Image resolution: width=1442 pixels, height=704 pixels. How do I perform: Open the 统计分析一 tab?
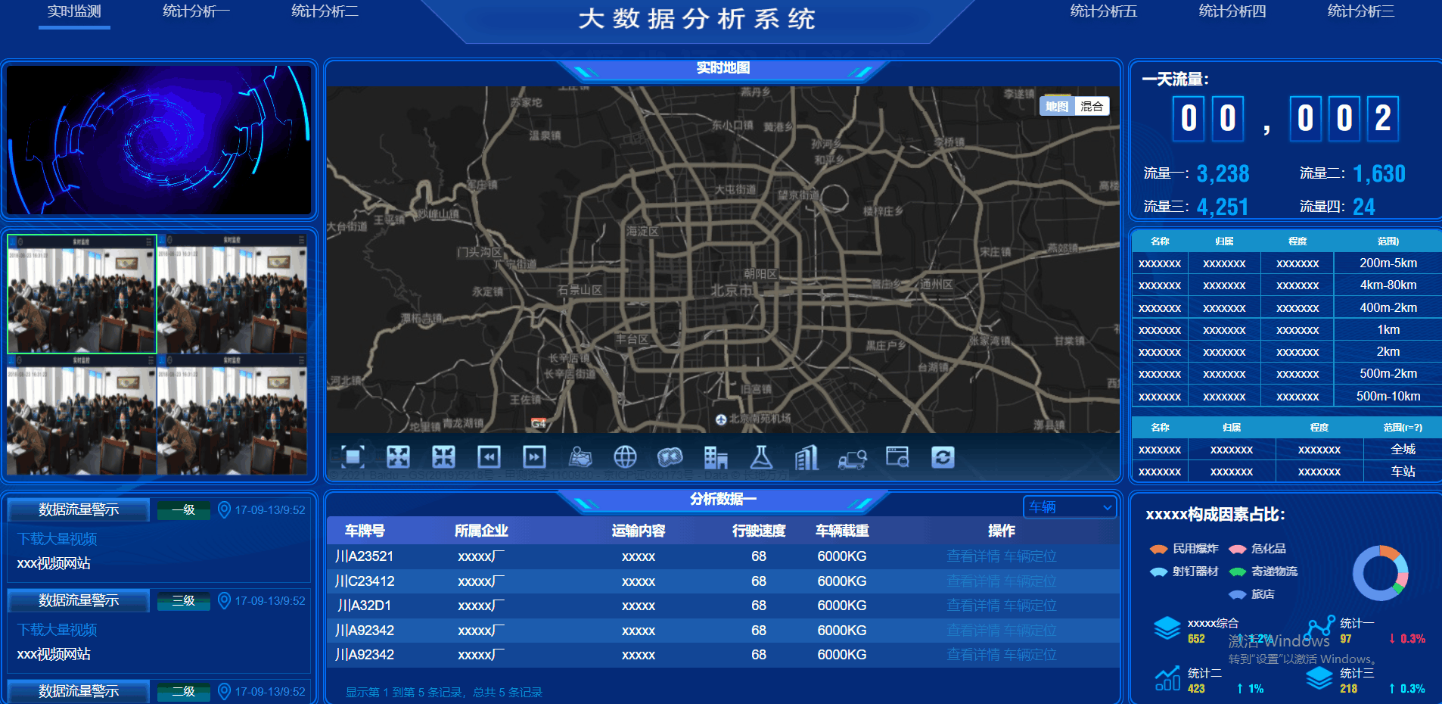[196, 11]
